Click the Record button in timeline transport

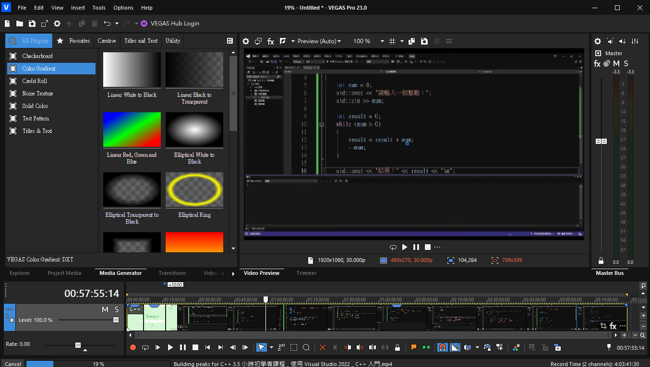click(133, 347)
